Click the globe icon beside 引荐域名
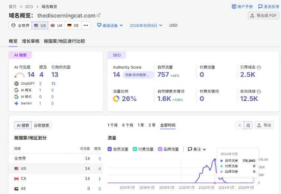 (x=259, y=68)
